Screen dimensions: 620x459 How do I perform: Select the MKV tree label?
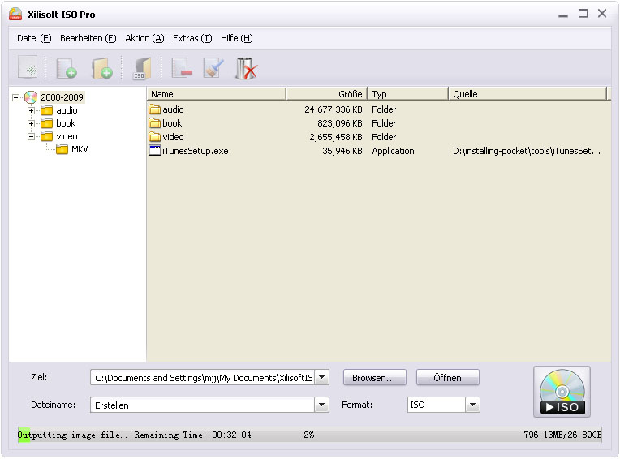click(x=80, y=149)
